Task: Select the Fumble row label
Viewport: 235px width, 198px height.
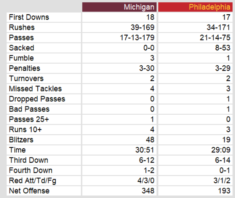Action: click(x=21, y=58)
